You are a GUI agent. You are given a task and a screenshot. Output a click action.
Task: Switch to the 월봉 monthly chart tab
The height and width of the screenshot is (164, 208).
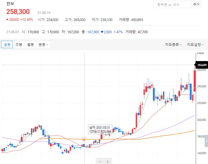click(x=30, y=44)
